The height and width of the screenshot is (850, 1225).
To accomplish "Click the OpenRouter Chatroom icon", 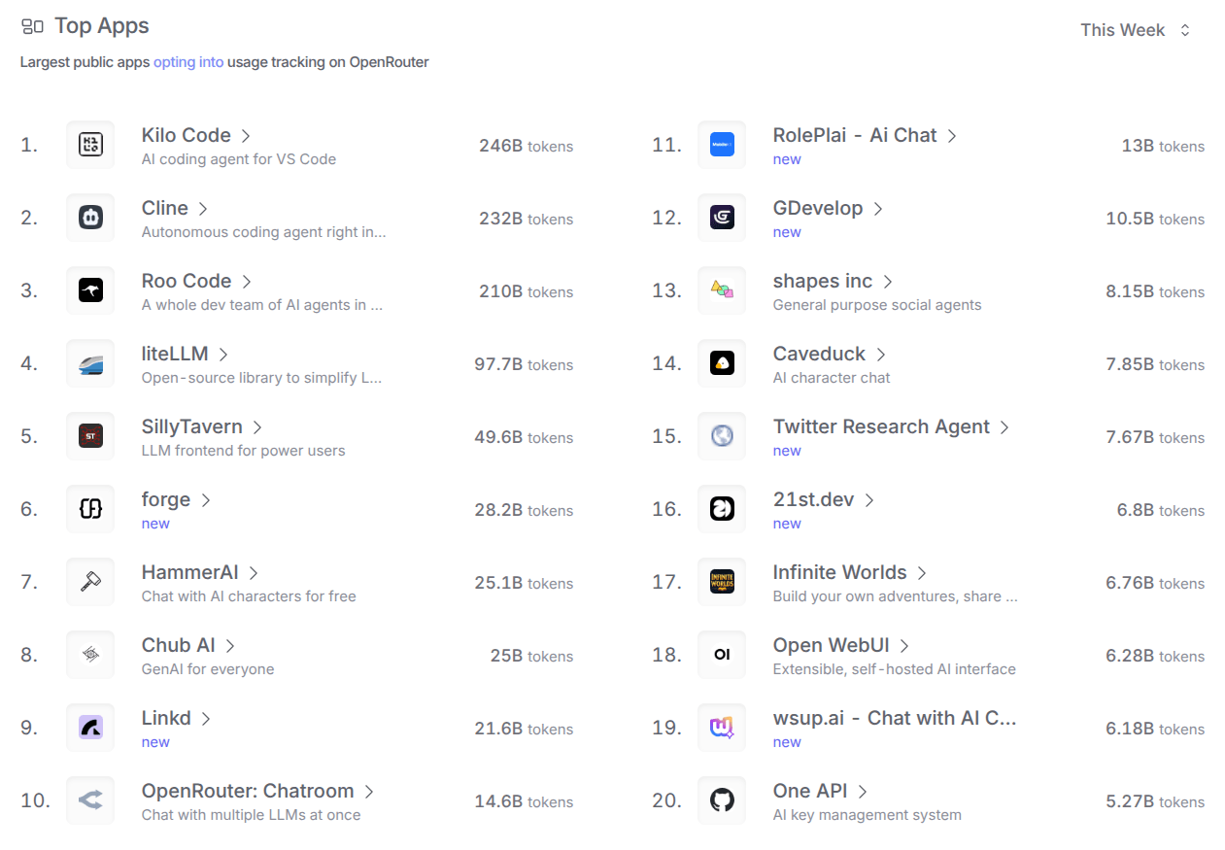I will pyautogui.click(x=90, y=800).
